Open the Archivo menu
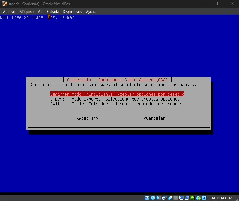The image size is (239, 201). tap(9, 12)
